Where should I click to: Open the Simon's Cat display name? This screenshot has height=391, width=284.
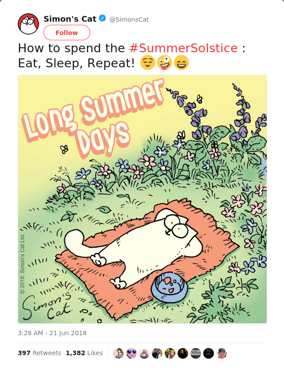click(70, 19)
